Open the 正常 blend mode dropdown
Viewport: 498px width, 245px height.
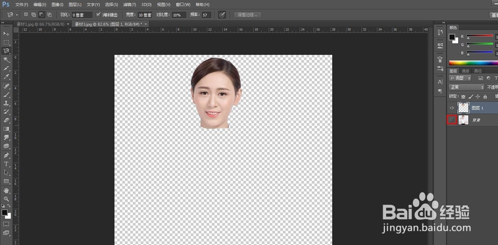pos(467,87)
